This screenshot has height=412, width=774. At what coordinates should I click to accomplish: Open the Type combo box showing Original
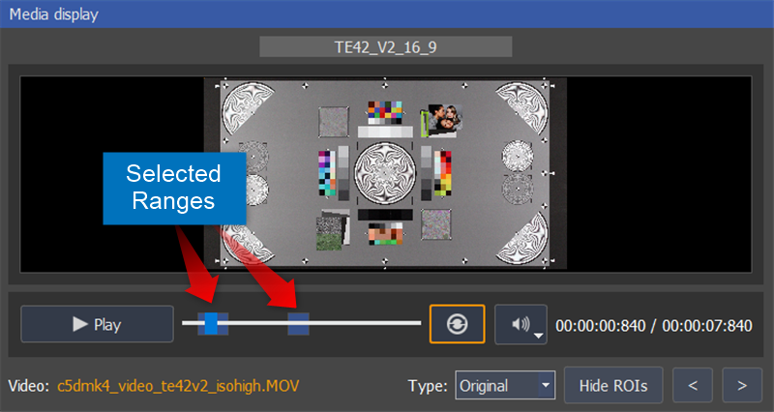tap(505, 385)
